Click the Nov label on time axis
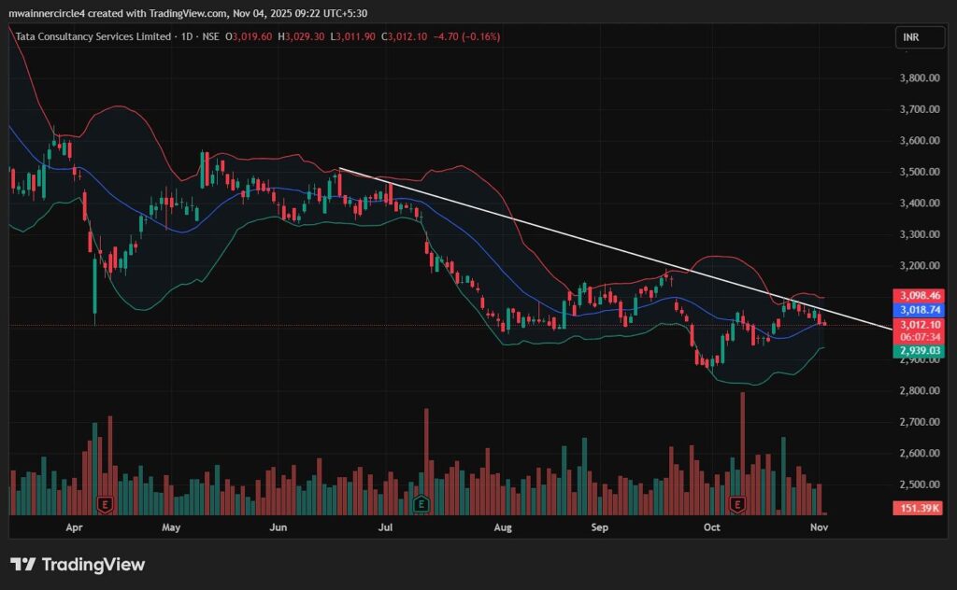Screen dimensions: 957x590 point(819,527)
